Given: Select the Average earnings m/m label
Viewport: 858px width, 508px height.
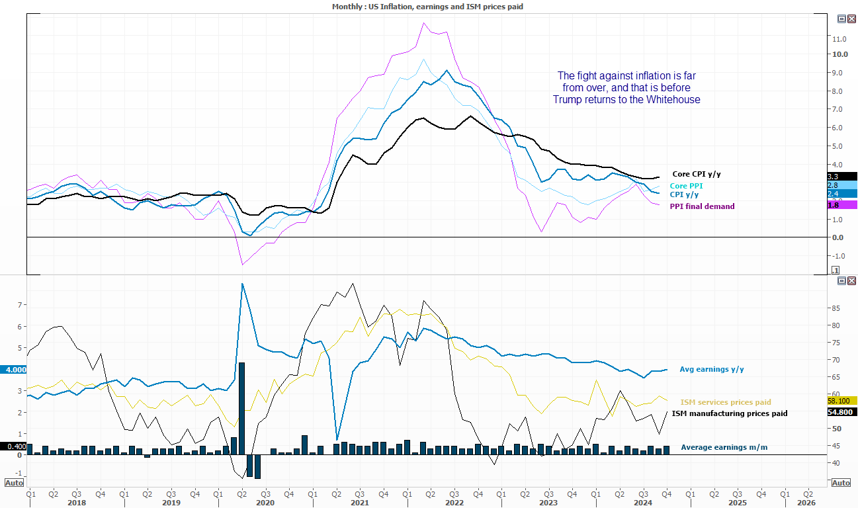Looking at the screenshot, I should click(724, 448).
